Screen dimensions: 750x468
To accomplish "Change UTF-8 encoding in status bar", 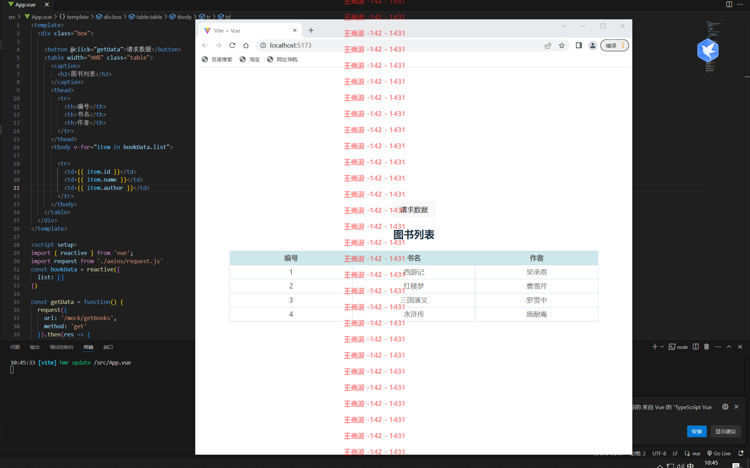I will 659,453.
